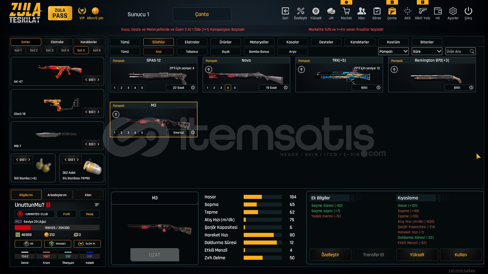The height and width of the screenshot is (274, 488).
Task: Select slot 1 on SPAS-12 card
Action: click(115, 88)
